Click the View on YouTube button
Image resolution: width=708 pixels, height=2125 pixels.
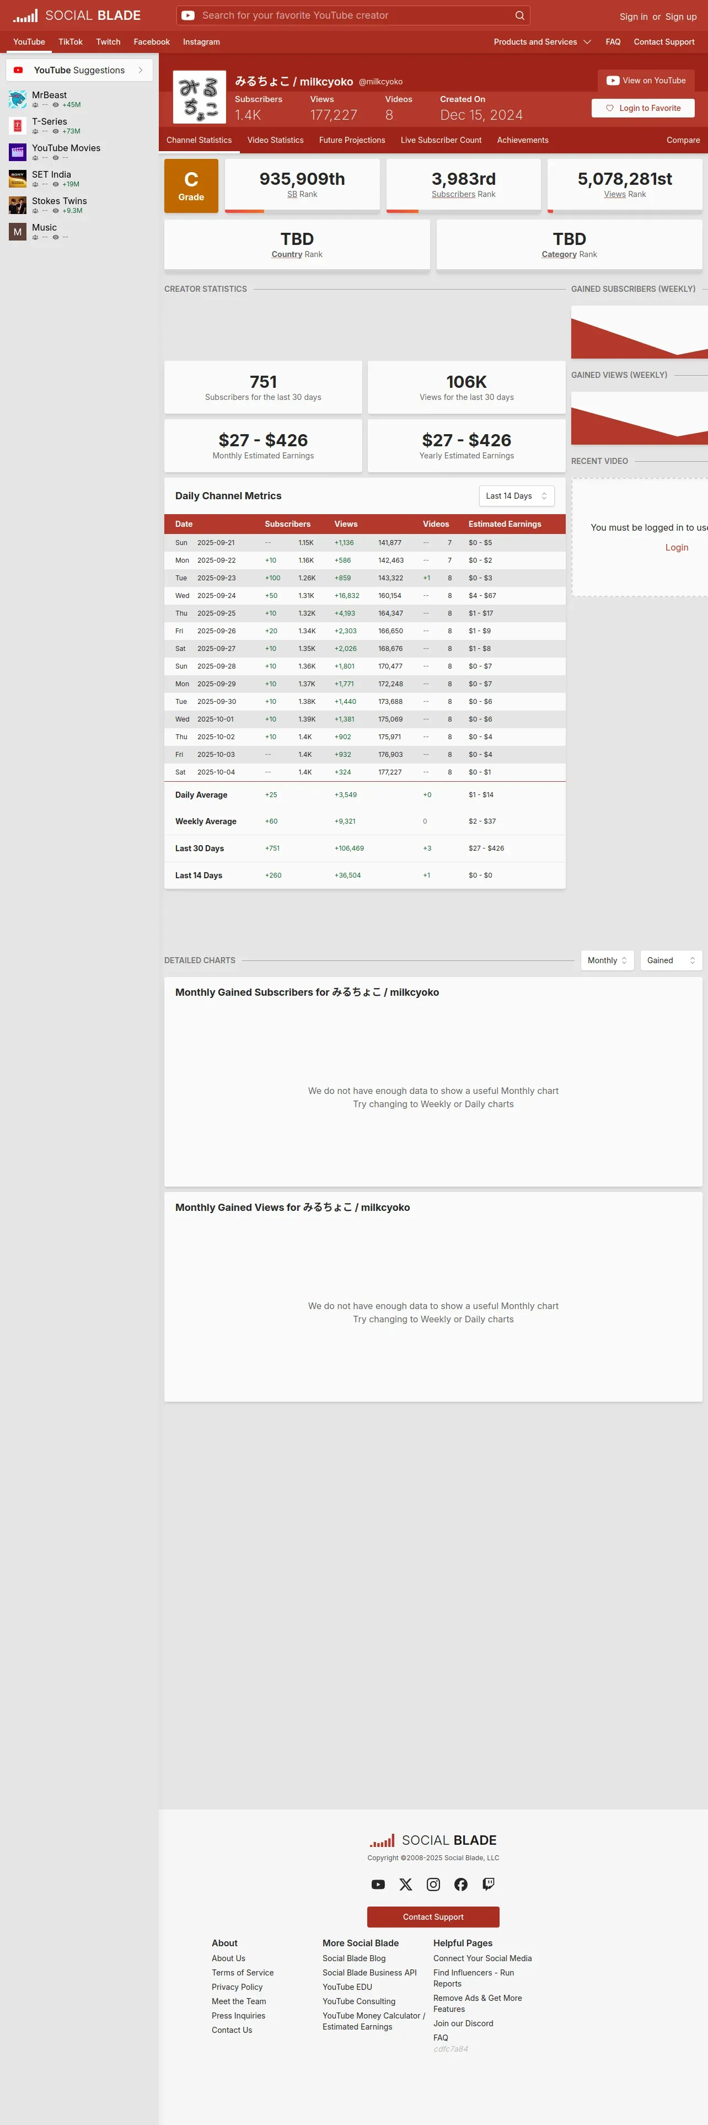[646, 81]
